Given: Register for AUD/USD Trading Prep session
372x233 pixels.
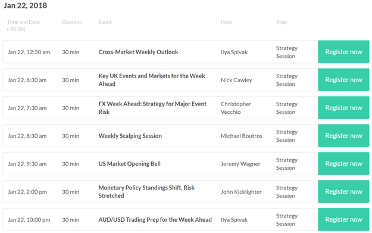Looking at the screenshot, I should tap(343, 219).
